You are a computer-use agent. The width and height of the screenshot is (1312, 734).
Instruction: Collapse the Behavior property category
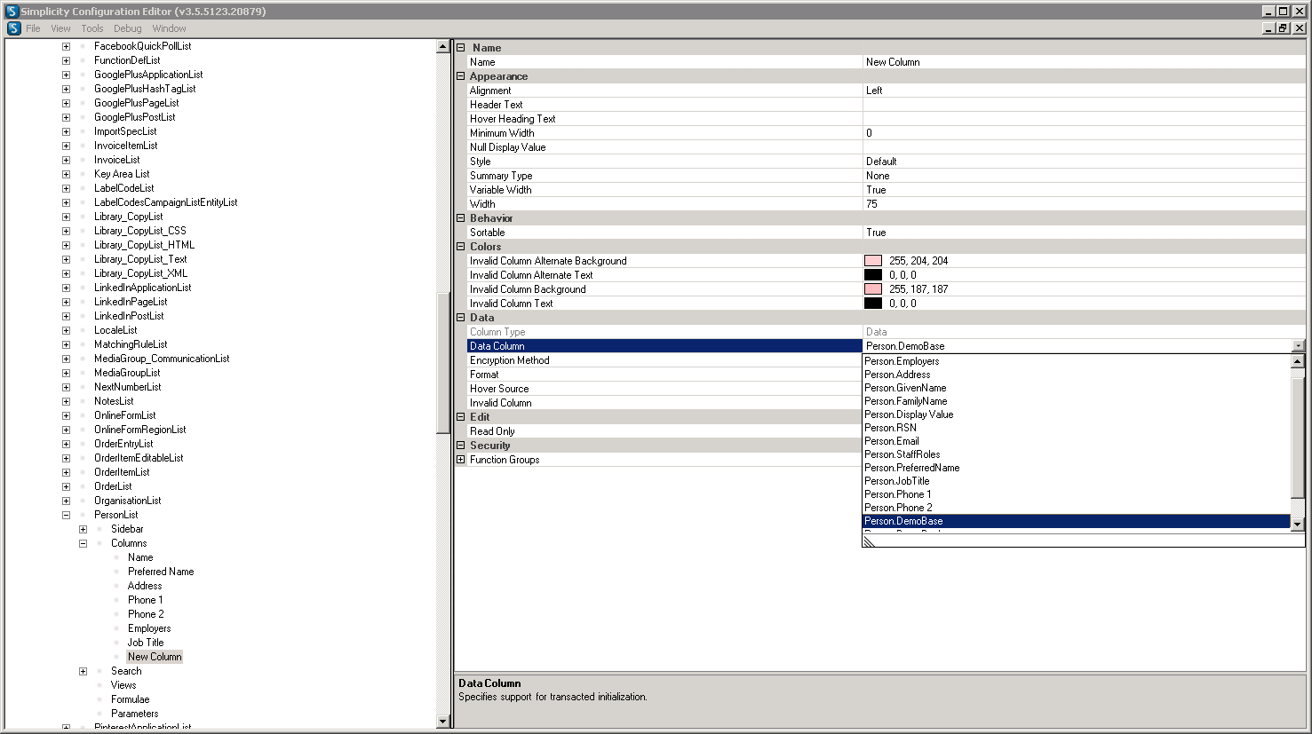coord(461,218)
